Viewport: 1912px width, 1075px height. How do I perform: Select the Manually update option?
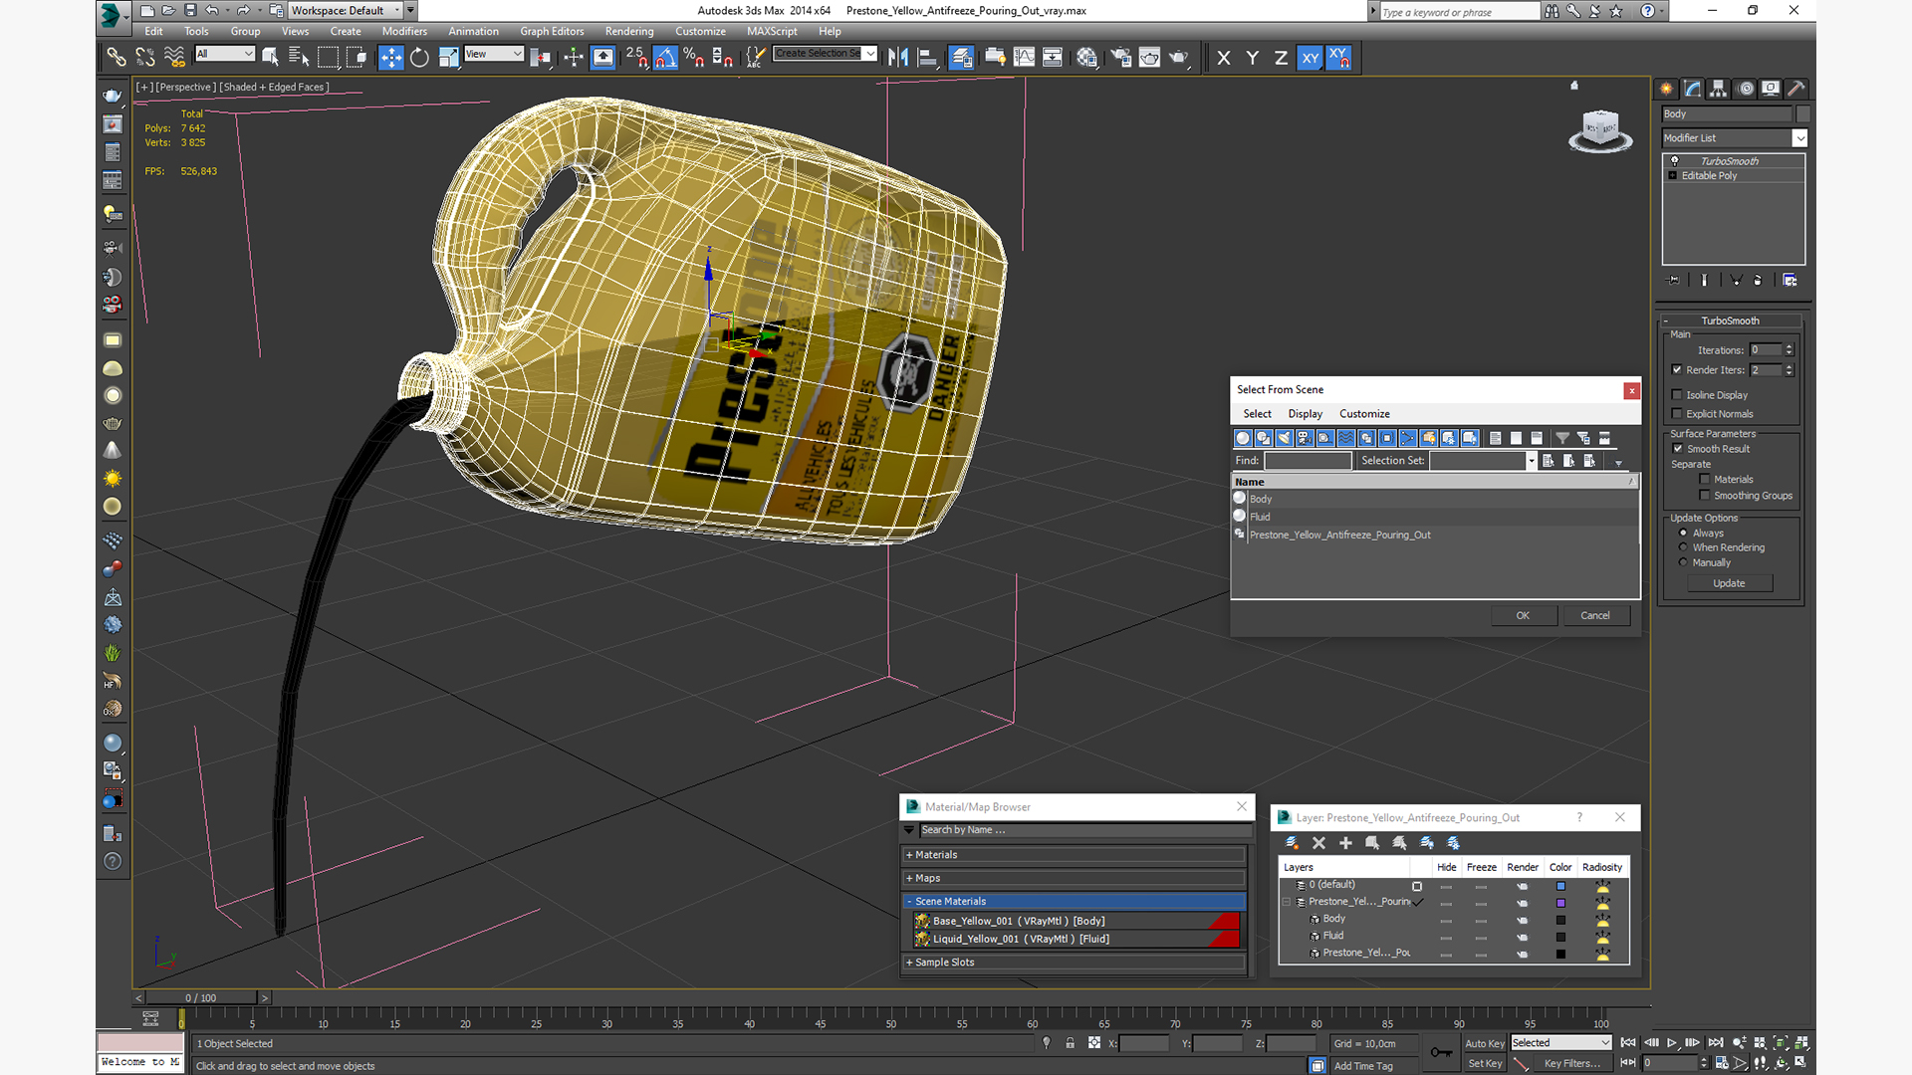[x=1684, y=562]
